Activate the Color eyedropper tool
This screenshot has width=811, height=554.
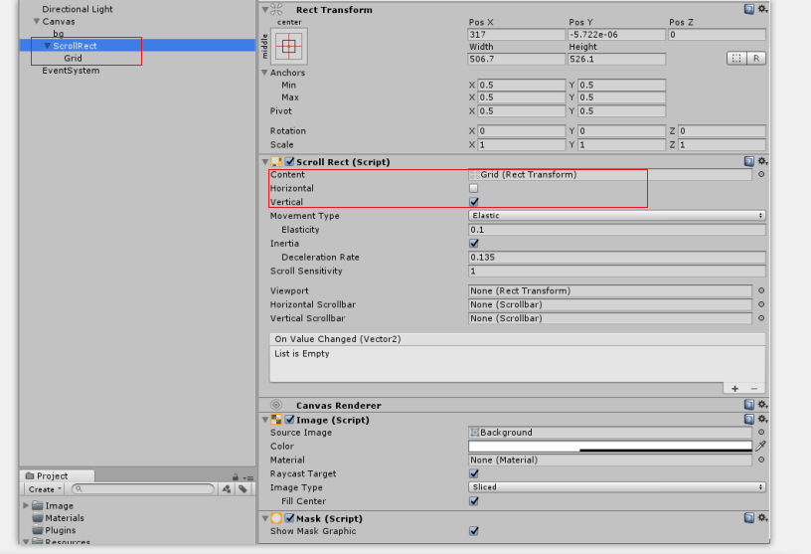point(760,446)
